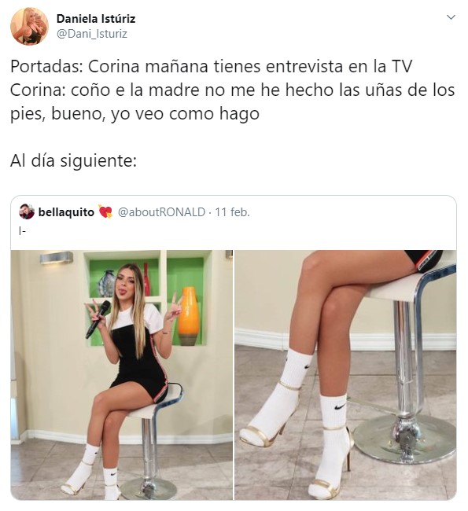The width and height of the screenshot is (468, 511).
Task: Click the orange vase in the left photo
Action: 189,315
